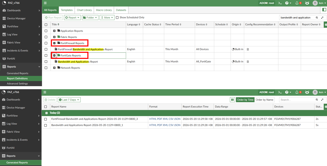This screenshot has height=166, width=327.
Task: Collapse the Today (2) group
Action: [x=46, y=113]
